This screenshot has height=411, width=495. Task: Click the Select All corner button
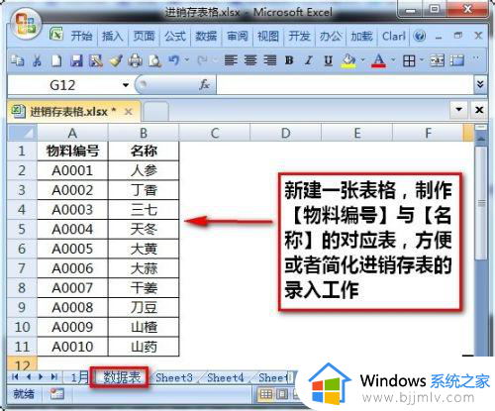[x=22, y=133]
